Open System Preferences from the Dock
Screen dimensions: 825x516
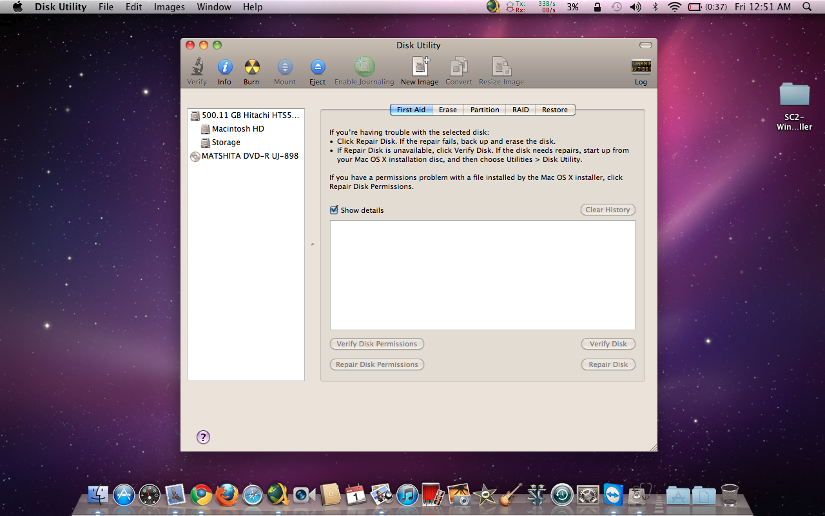click(x=588, y=495)
